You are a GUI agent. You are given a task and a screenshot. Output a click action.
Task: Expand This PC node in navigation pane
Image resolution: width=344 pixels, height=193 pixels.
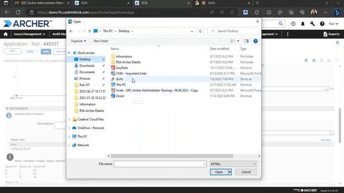pyautogui.click(x=69, y=137)
